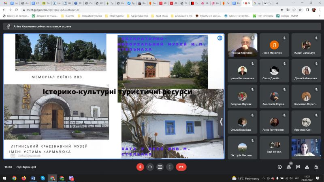Open 'спорт туризм' bookmark folder
Image resolution: width=324 pixels, height=182 pixels.
pyautogui.click(x=115, y=16)
